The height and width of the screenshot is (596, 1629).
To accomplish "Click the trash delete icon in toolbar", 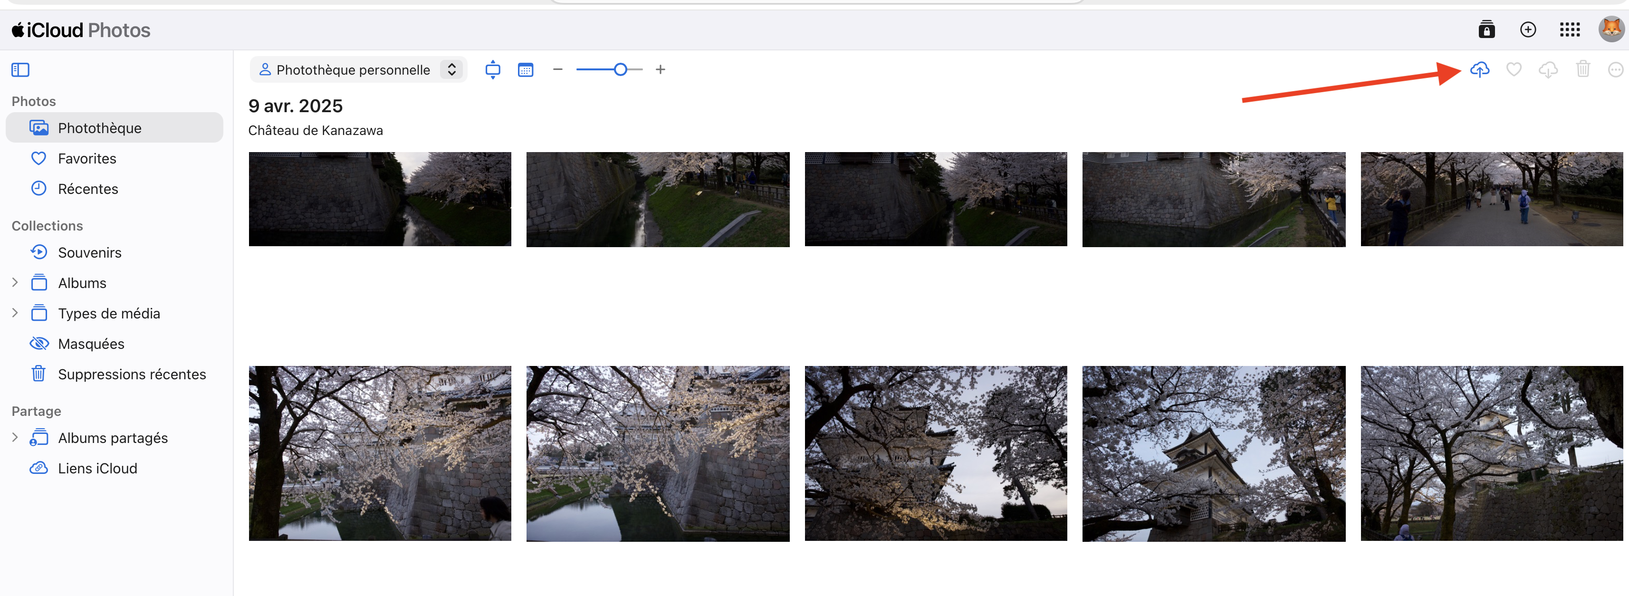I will coord(1582,69).
